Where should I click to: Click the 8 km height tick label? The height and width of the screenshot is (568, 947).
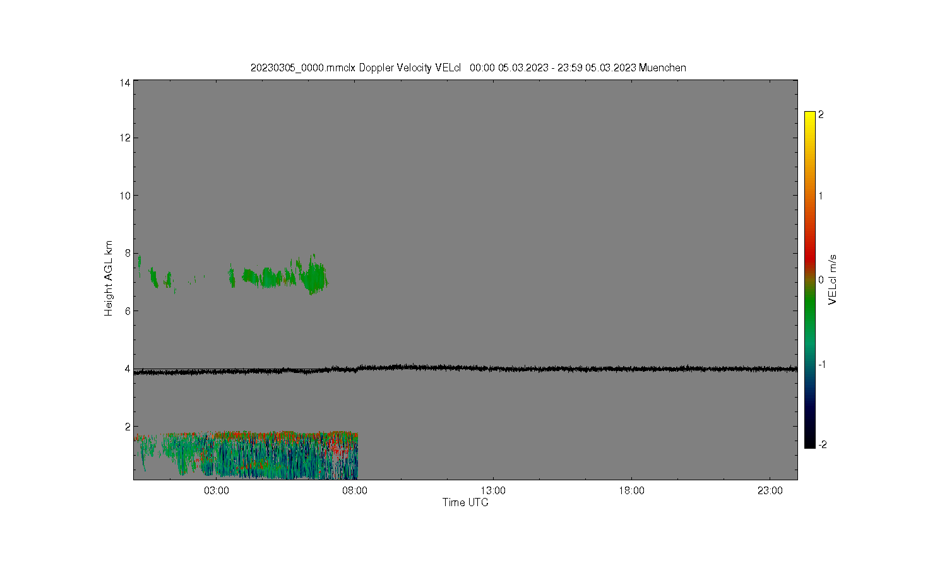(128, 253)
